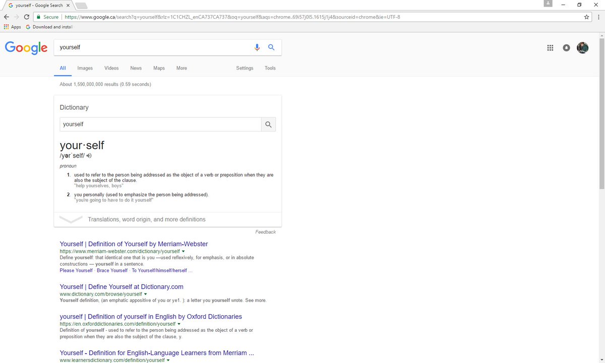Play the pronunciation audio for yourself
Image resolution: width=605 pixels, height=363 pixels.
pos(89,156)
